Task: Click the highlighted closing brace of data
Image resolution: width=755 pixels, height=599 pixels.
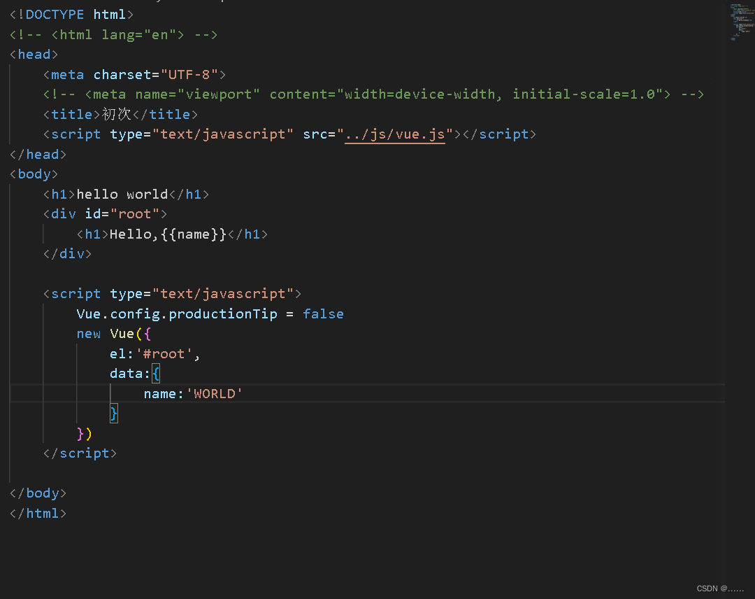Action: pyautogui.click(x=114, y=414)
